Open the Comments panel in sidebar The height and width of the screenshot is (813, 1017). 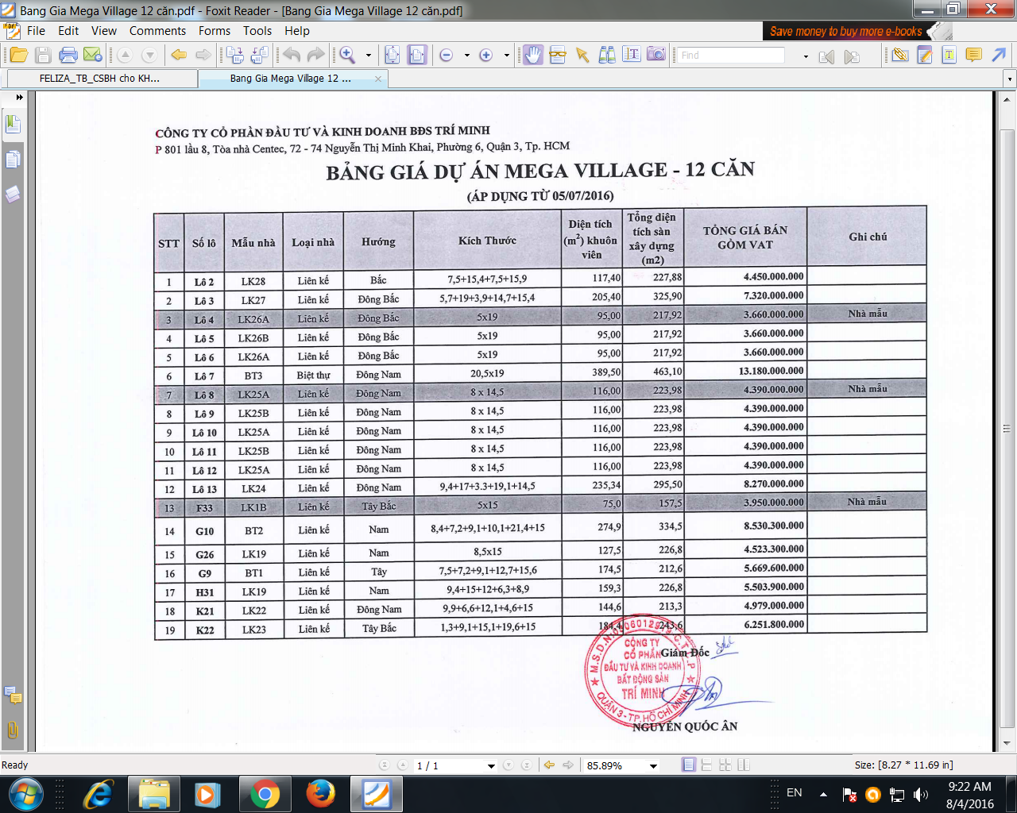(x=13, y=695)
